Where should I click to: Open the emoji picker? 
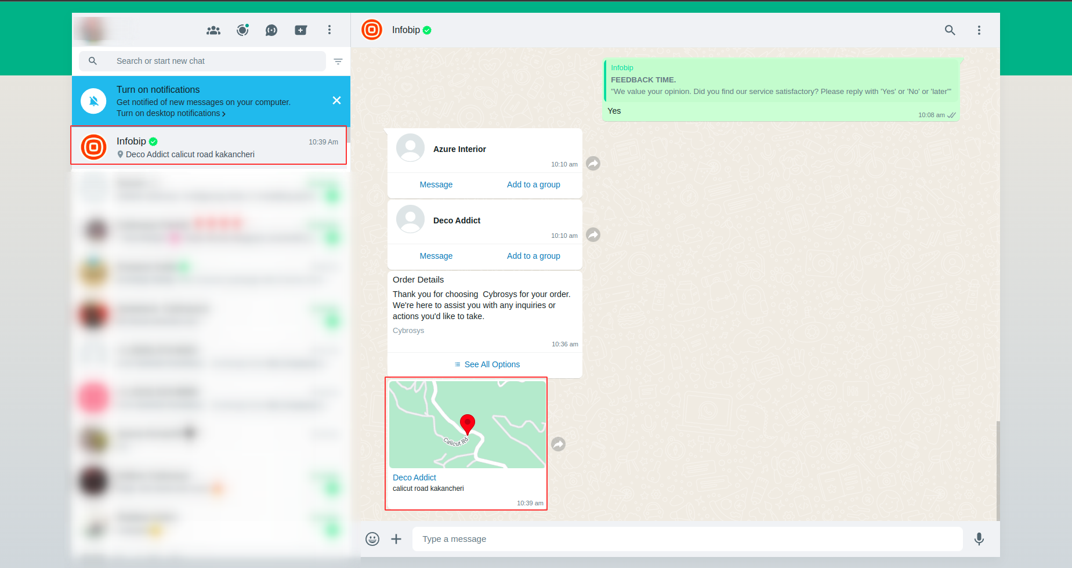(372, 539)
